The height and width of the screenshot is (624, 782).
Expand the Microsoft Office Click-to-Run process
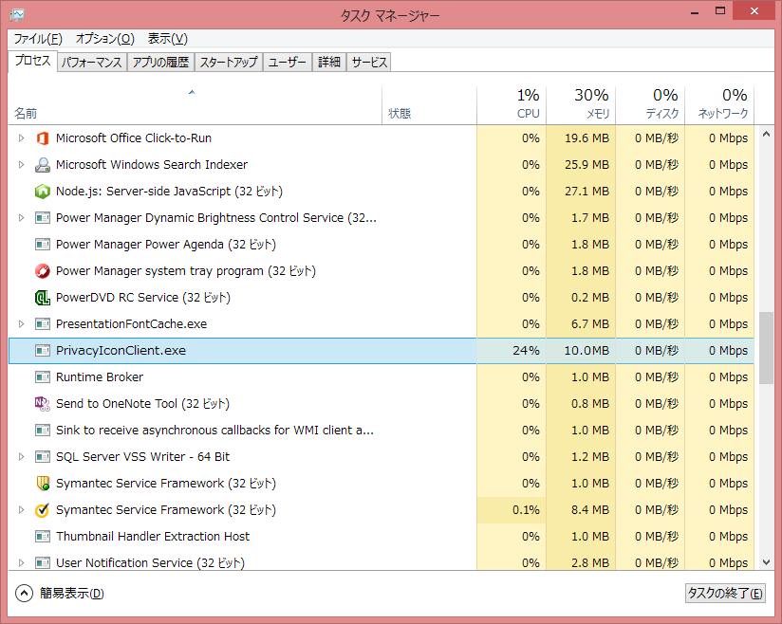[22, 138]
